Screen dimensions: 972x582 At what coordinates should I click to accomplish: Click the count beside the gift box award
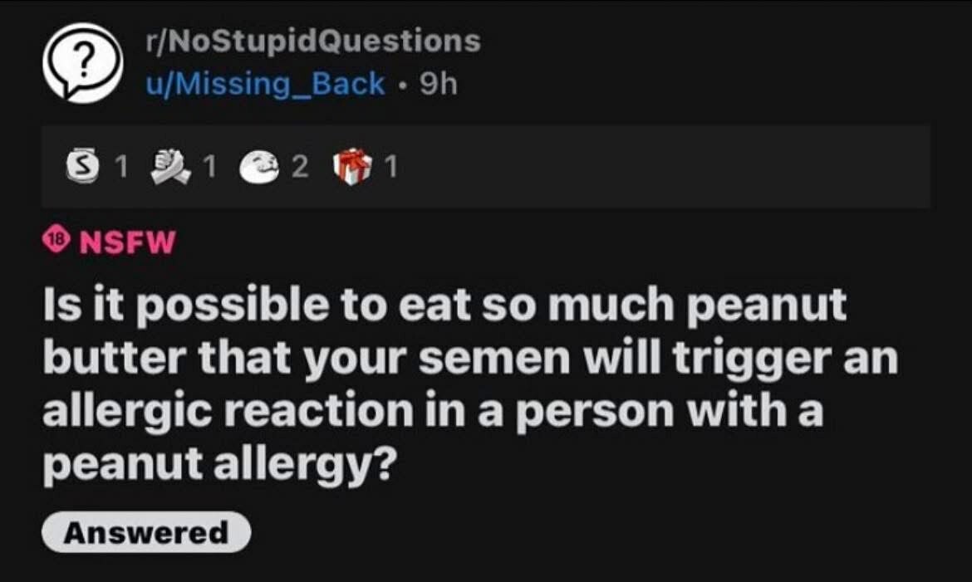(390, 166)
